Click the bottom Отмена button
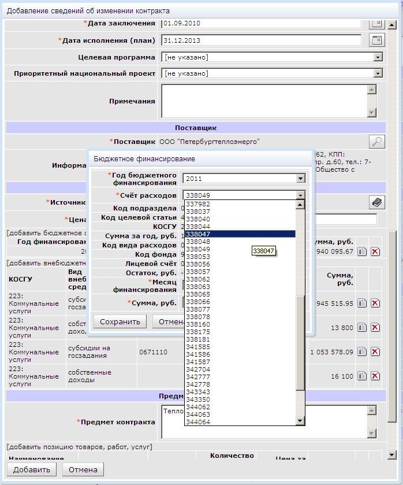The image size is (403, 485). tap(83, 469)
